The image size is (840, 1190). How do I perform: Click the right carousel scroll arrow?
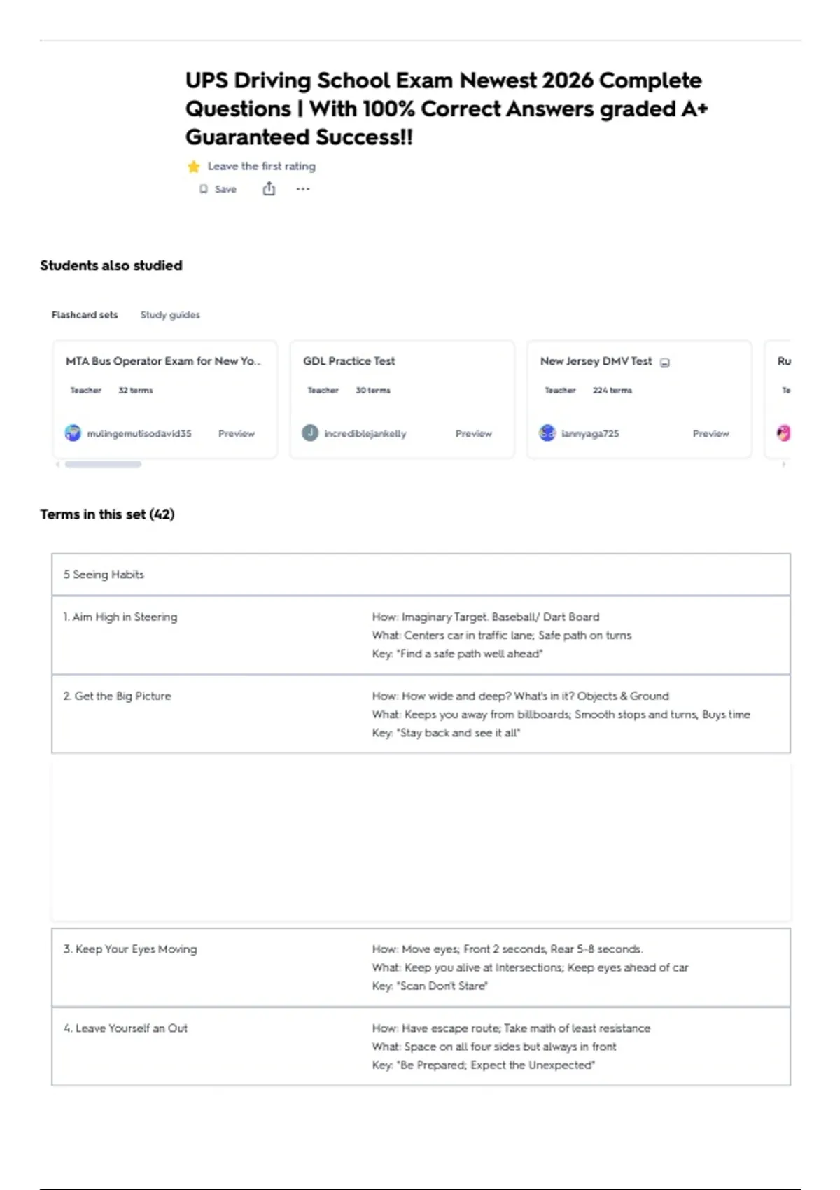pos(784,464)
